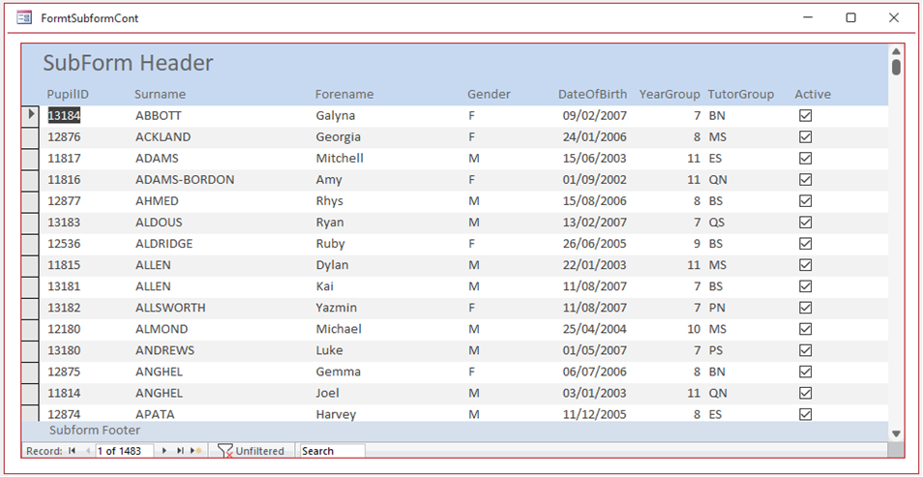This screenshot has height=477, width=923.
Task: Create a new blank record
Action: click(x=196, y=451)
